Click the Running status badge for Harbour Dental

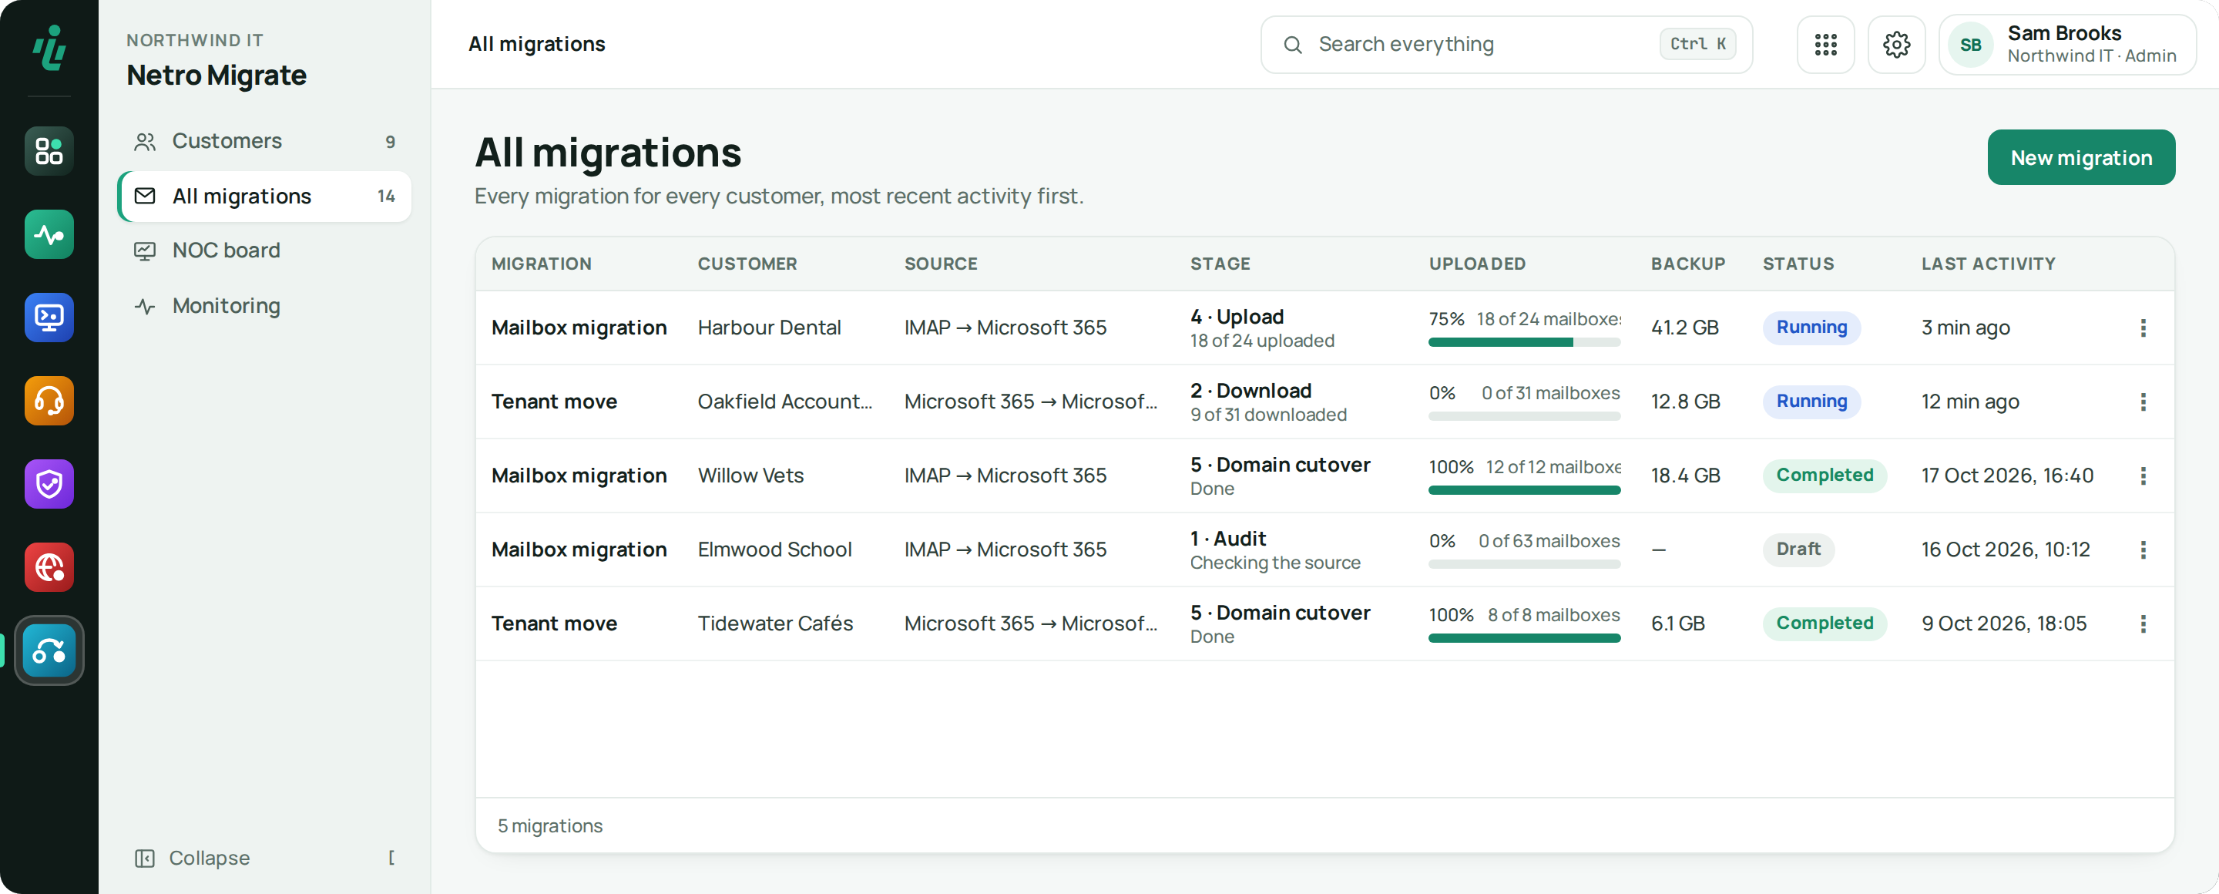coord(1811,328)
